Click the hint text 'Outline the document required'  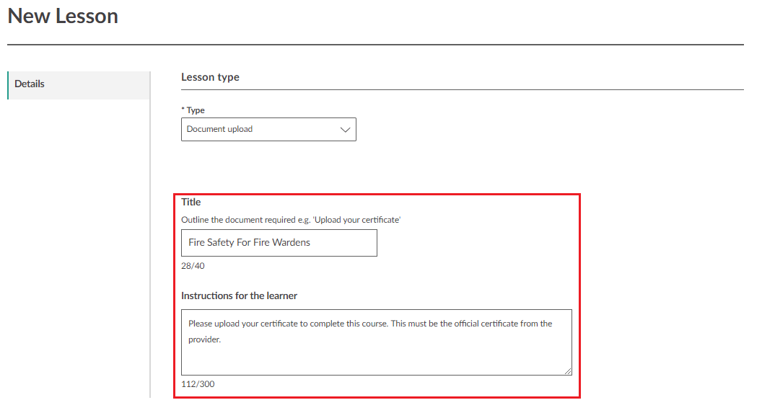coord(291,220)
